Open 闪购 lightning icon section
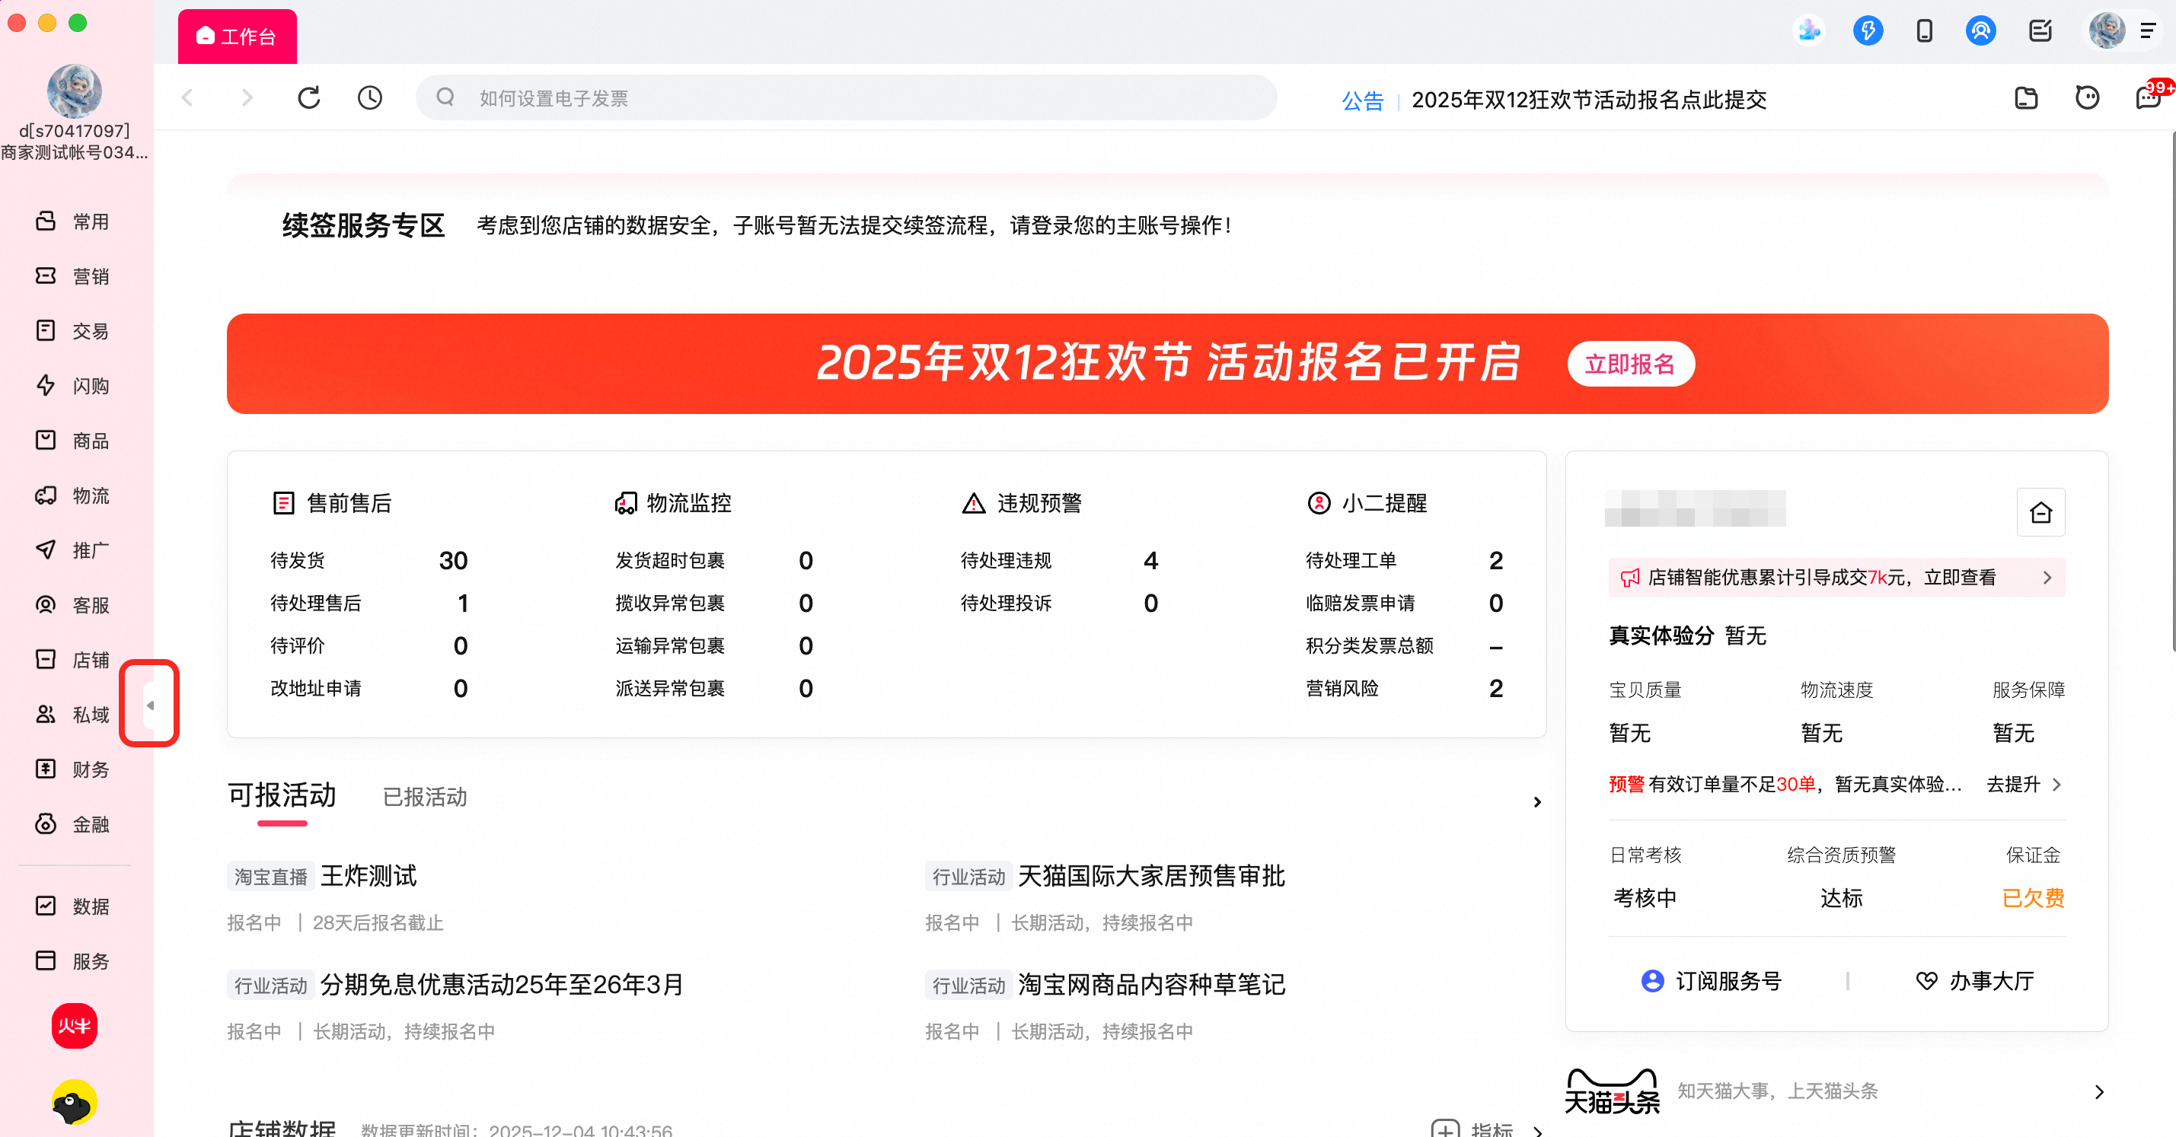The image size is (2176, 1137). coord(72,386)
